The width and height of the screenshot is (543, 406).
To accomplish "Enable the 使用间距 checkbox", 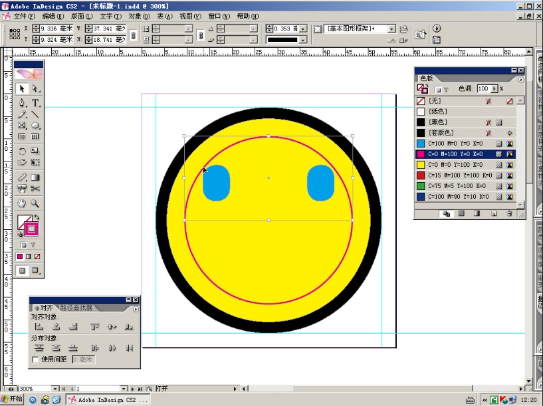I will 35,359.
